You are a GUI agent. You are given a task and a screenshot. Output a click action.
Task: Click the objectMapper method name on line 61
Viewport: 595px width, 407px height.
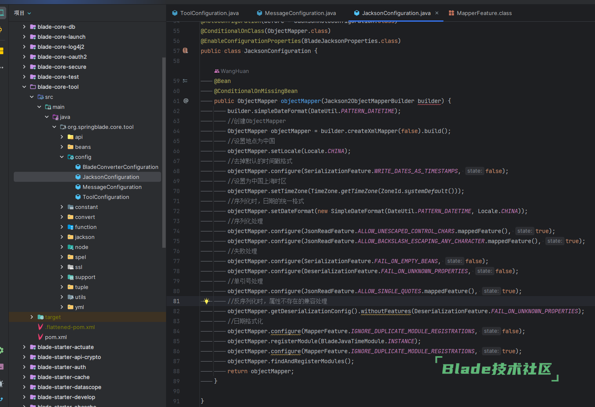300,101
